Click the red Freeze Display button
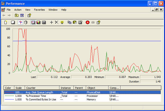Image resolution: width=165 pixels, height=111 pixels. (x=87, y=22)
